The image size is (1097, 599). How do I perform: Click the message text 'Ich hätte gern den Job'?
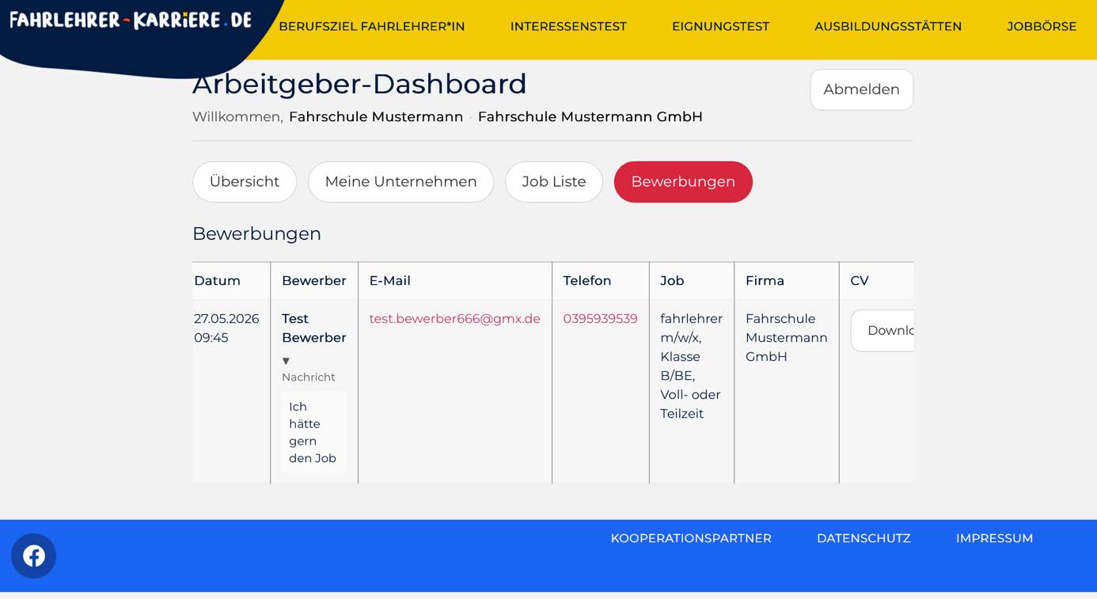click(x=313, y=432)
